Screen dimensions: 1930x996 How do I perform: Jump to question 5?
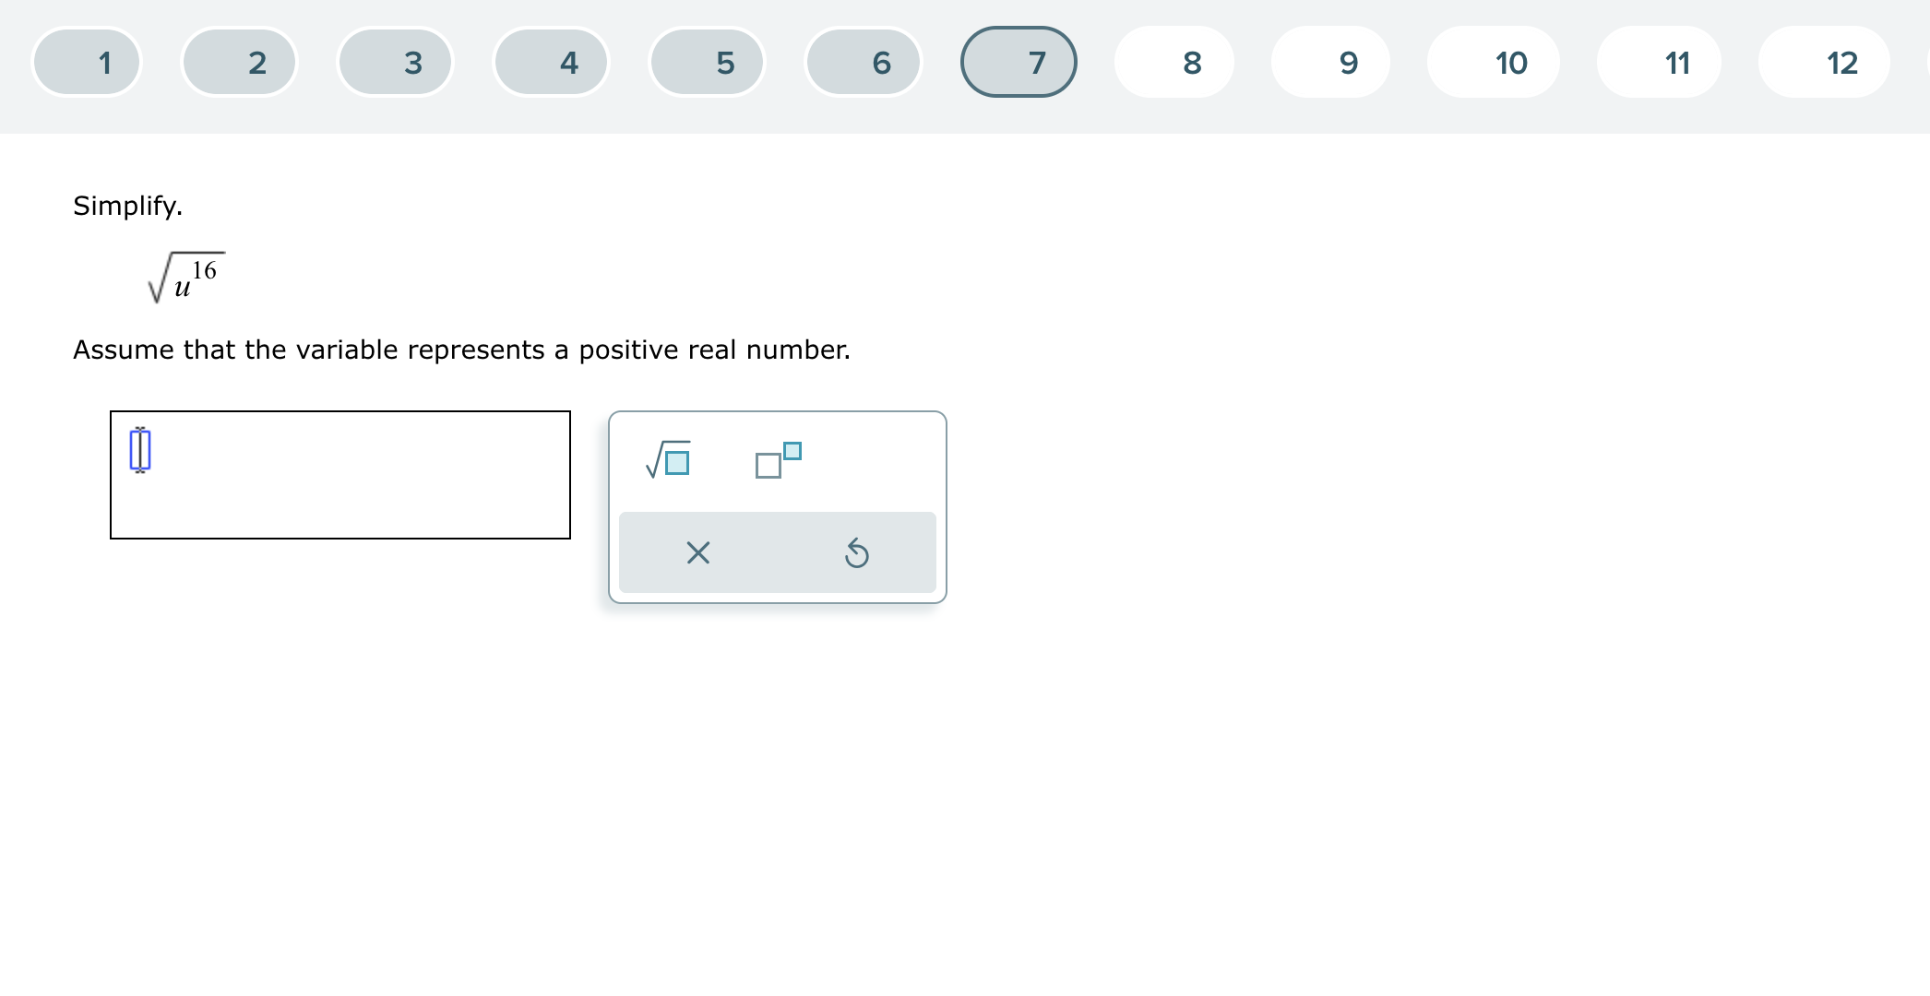pos(725,61)
